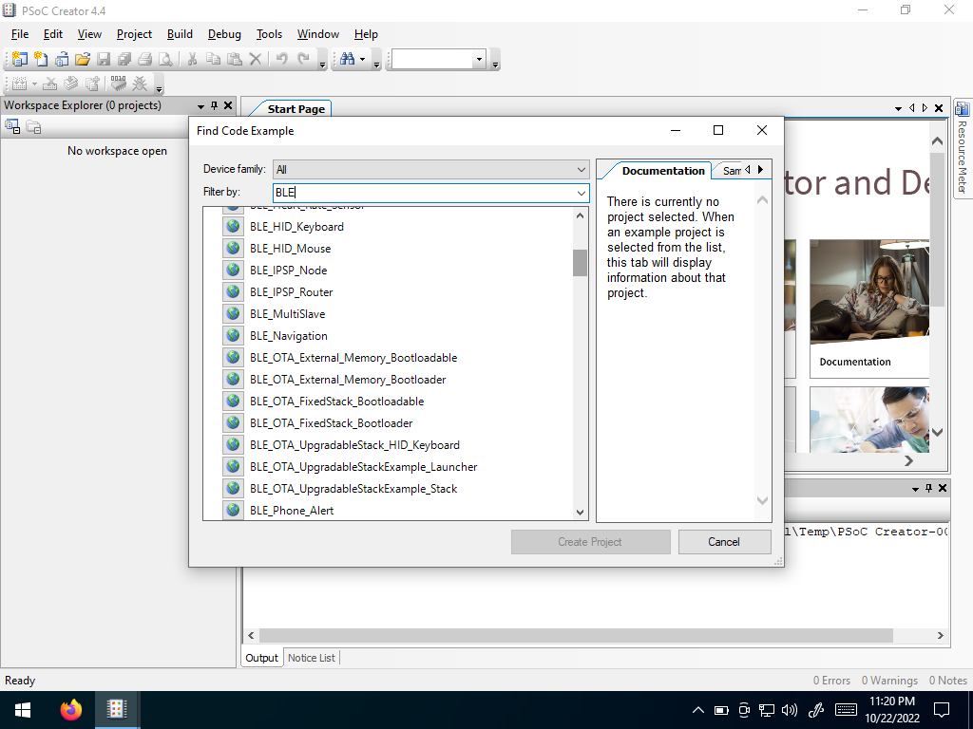
Task: Select the Documentation tab in dialog
Action: pyautogui.click(x=662, y=171)
